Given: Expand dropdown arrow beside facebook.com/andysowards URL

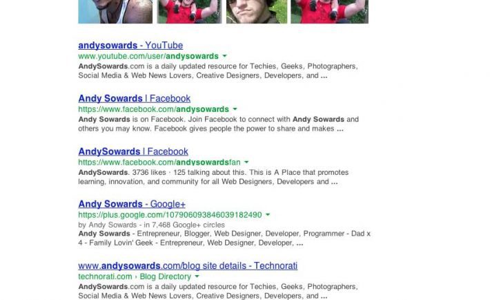Looking at the screenshot, I should [x=235, y=109].
